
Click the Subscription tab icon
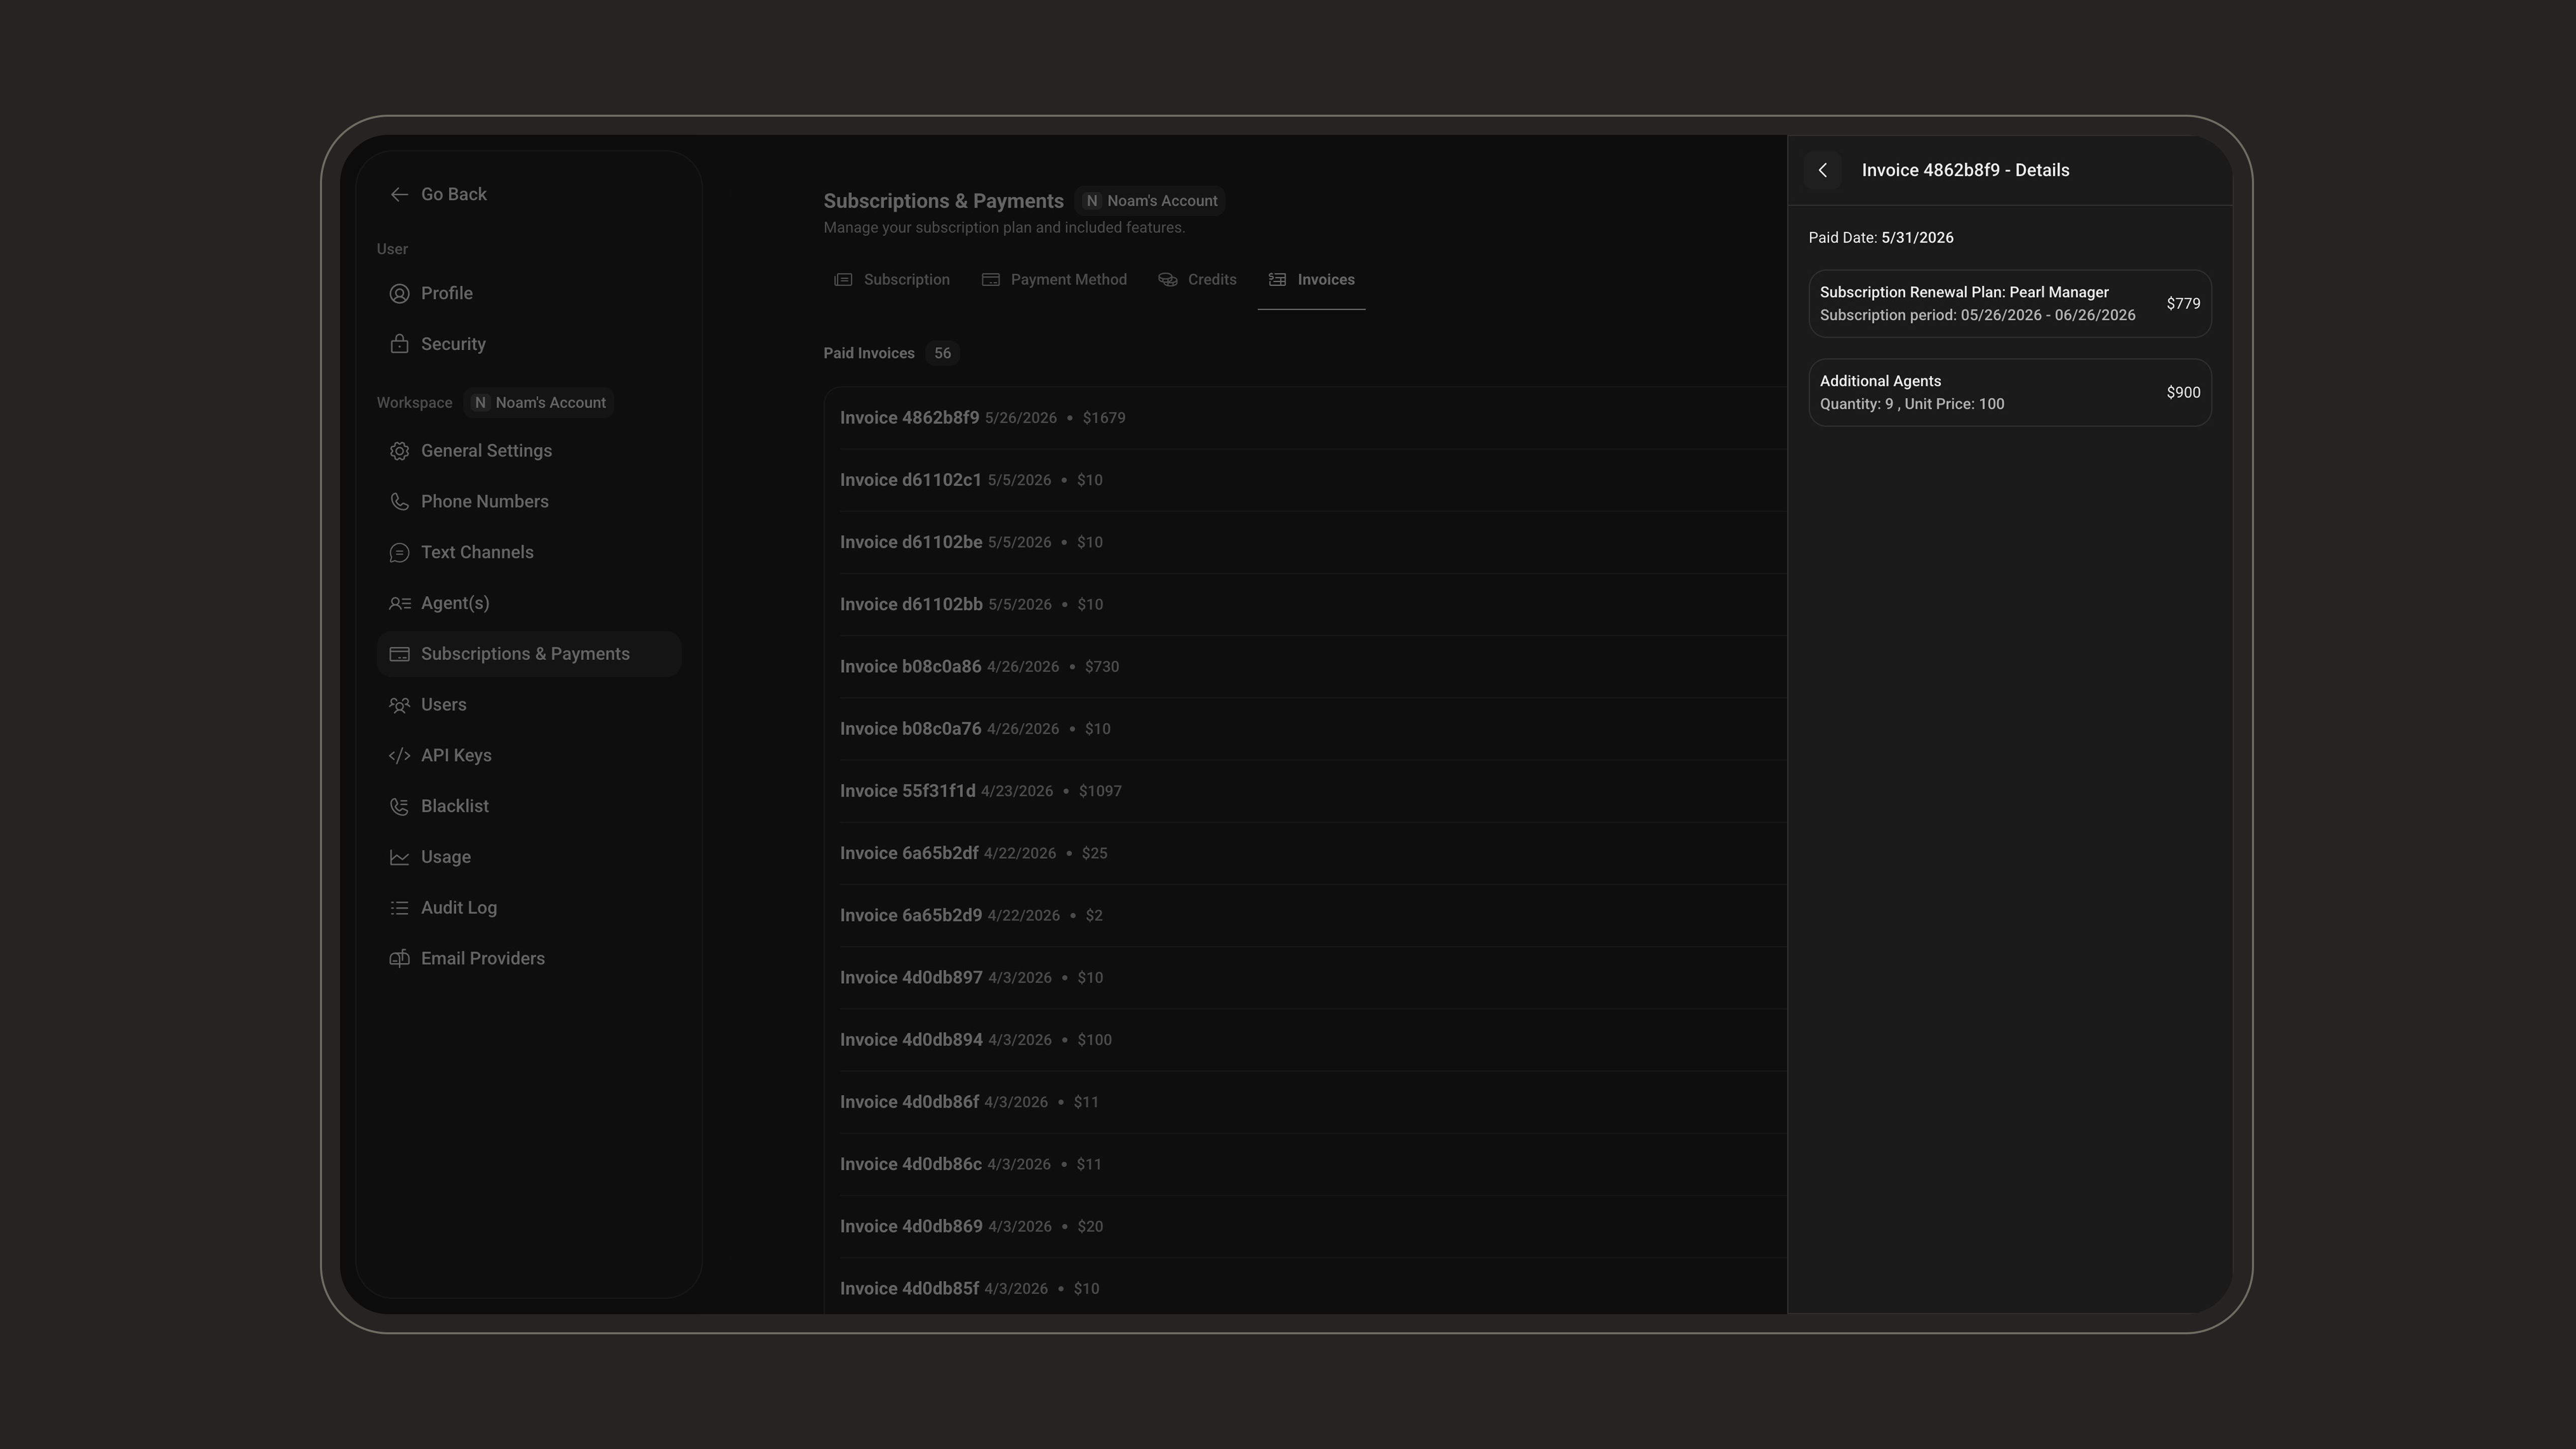[x=843, y=280]
